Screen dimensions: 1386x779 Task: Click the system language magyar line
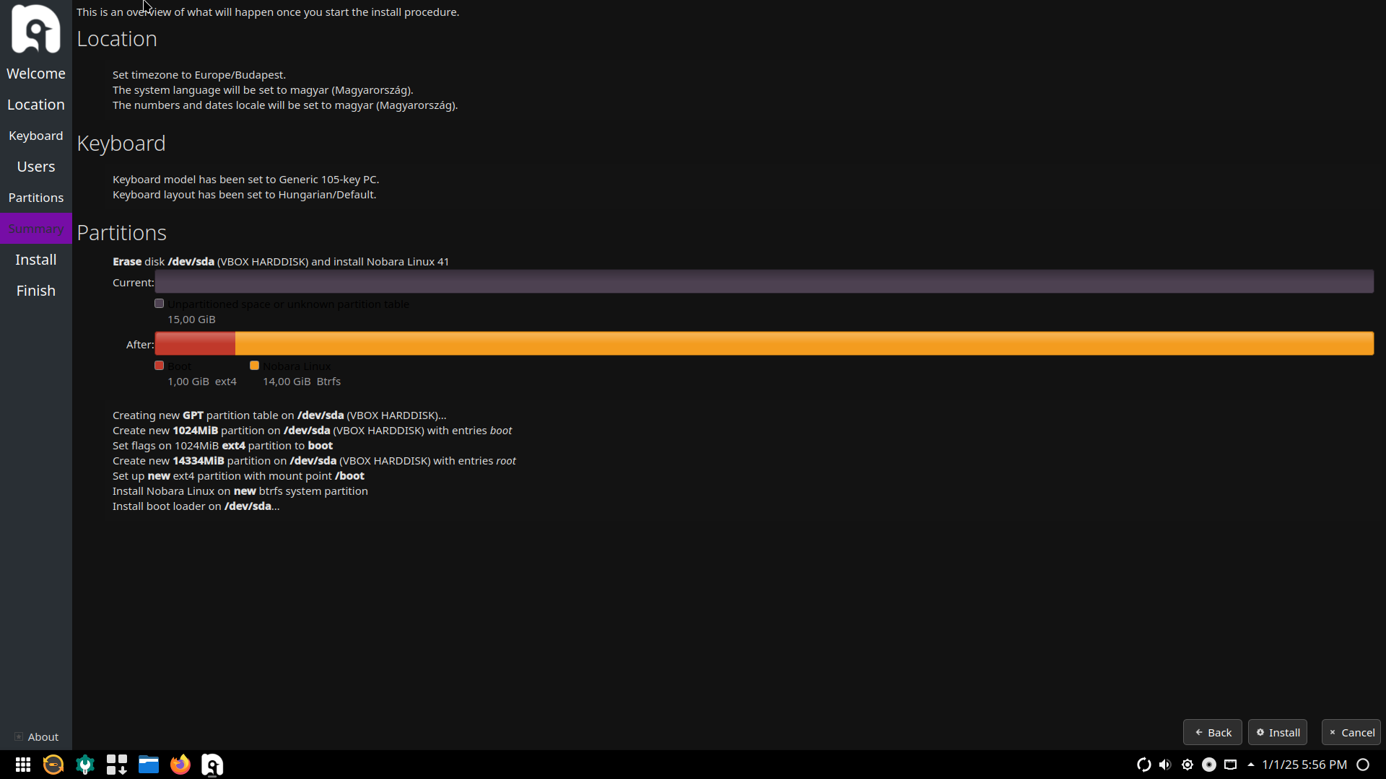coord(263,90)
